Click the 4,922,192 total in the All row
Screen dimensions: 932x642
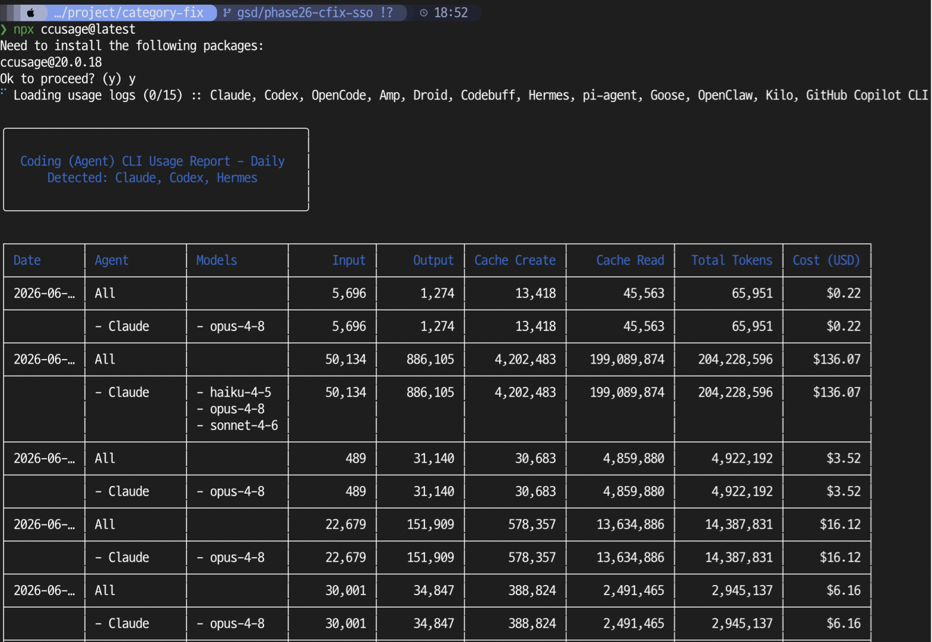click(x=742, y=459)
